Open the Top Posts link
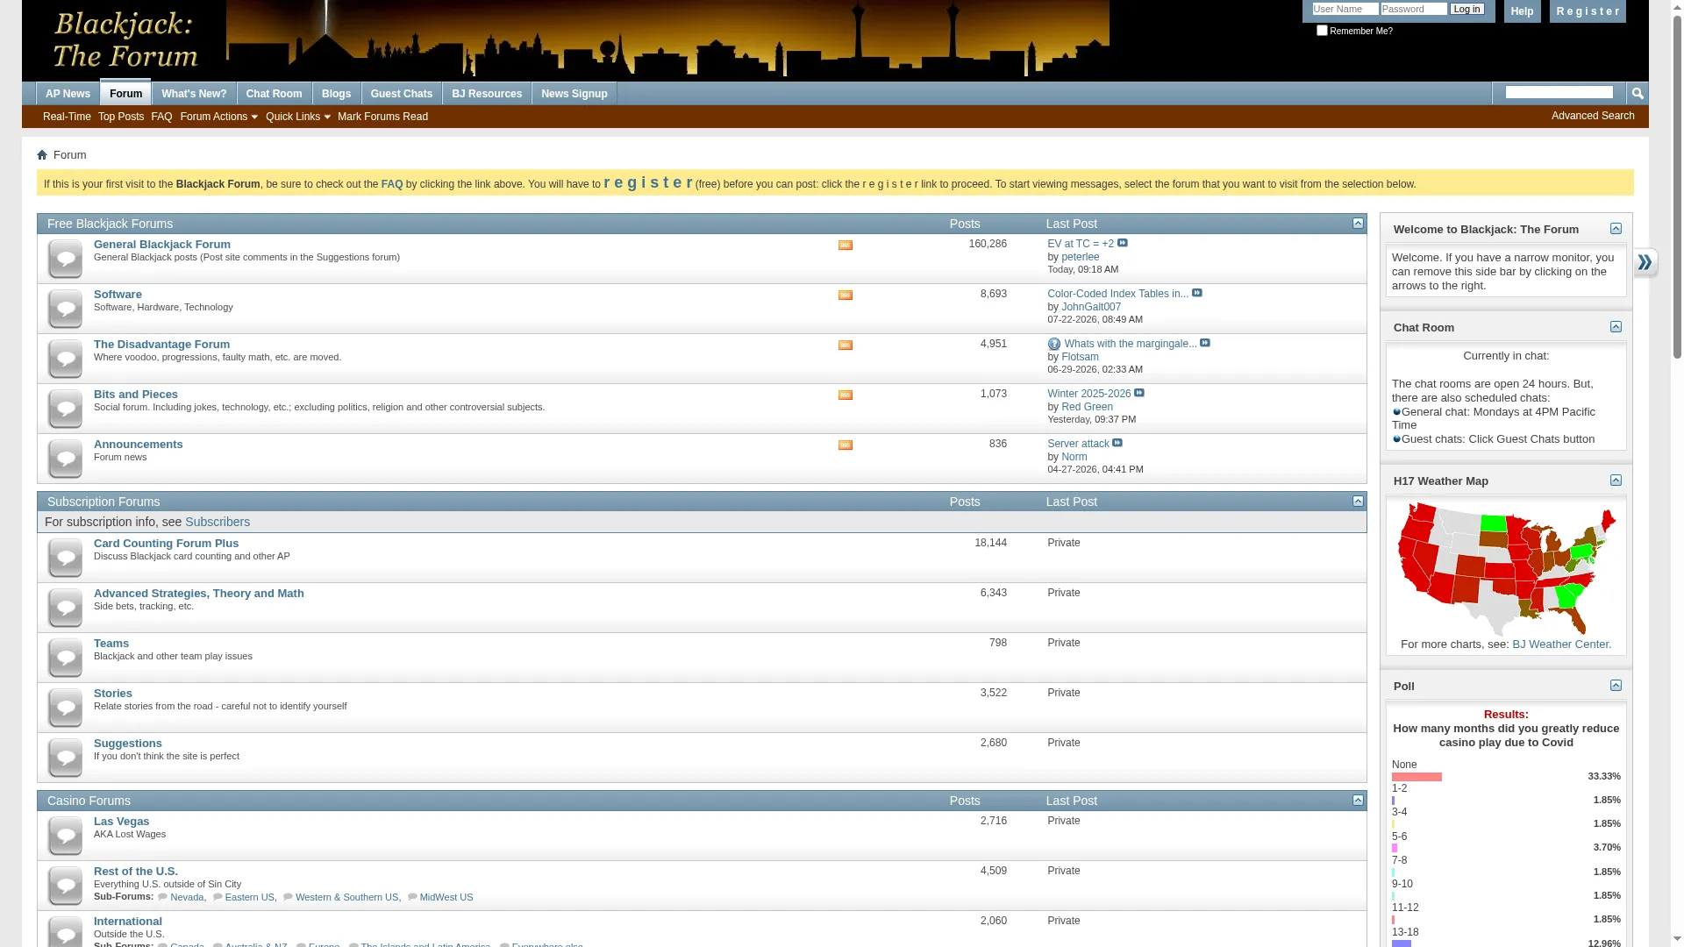The image size is (1684, 947). (x=121, y=117)
